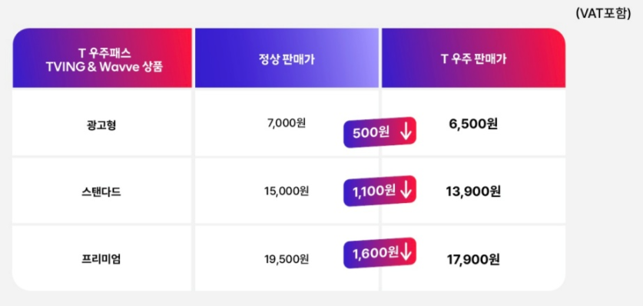Click the 15,000원 regular price

(x=287, y=191)
